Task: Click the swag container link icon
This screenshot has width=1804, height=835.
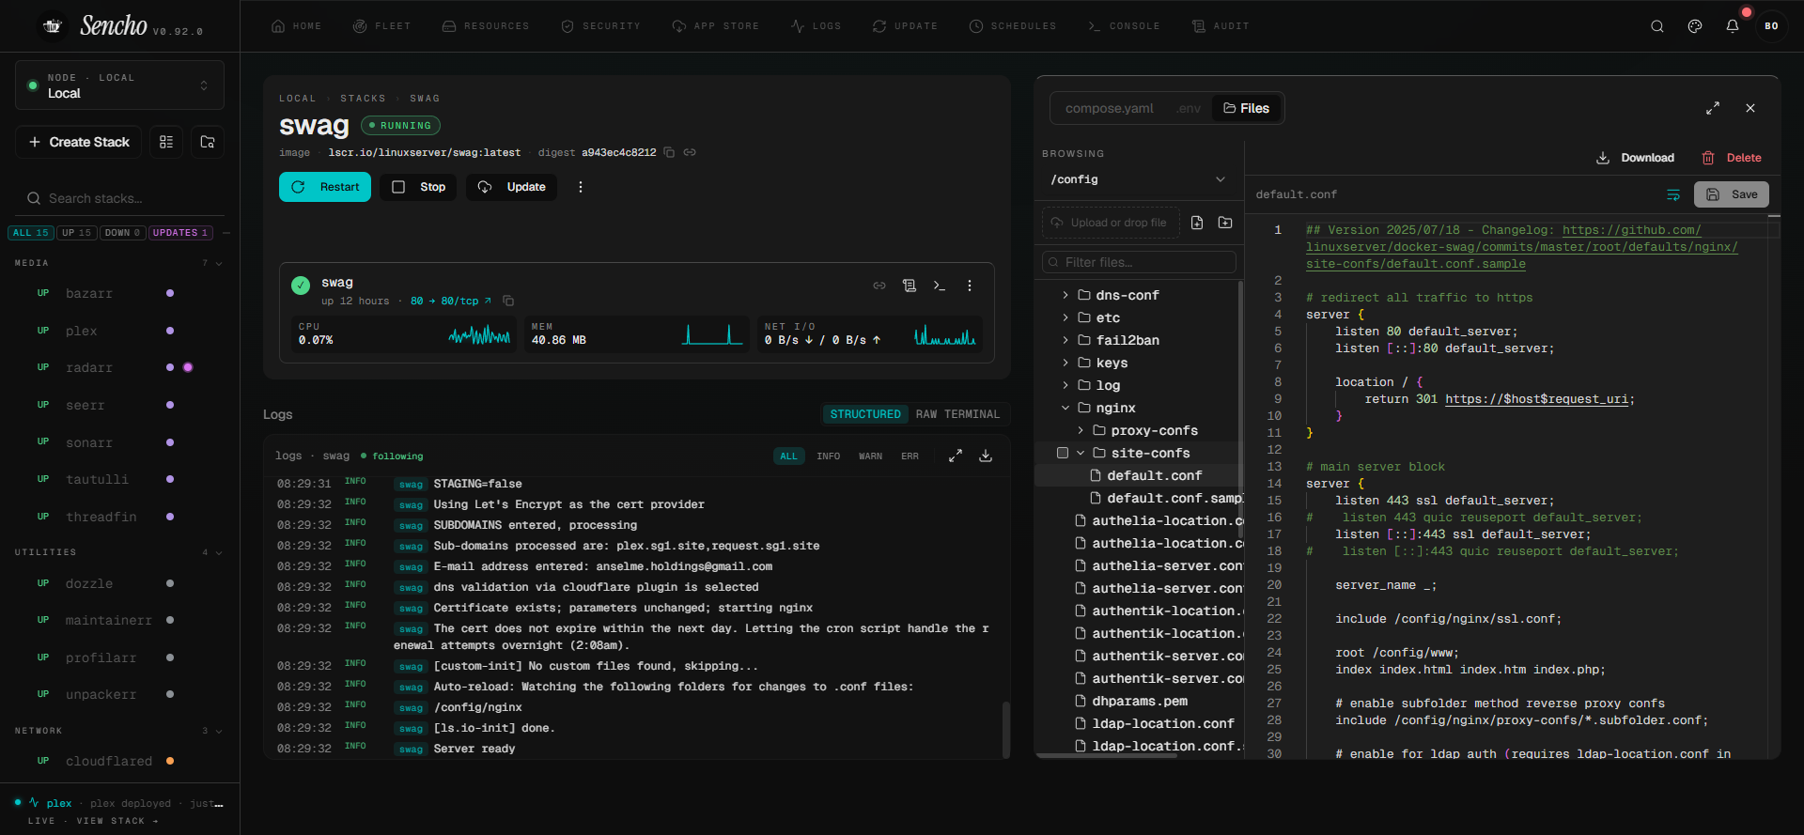Action: pos(879,286)
